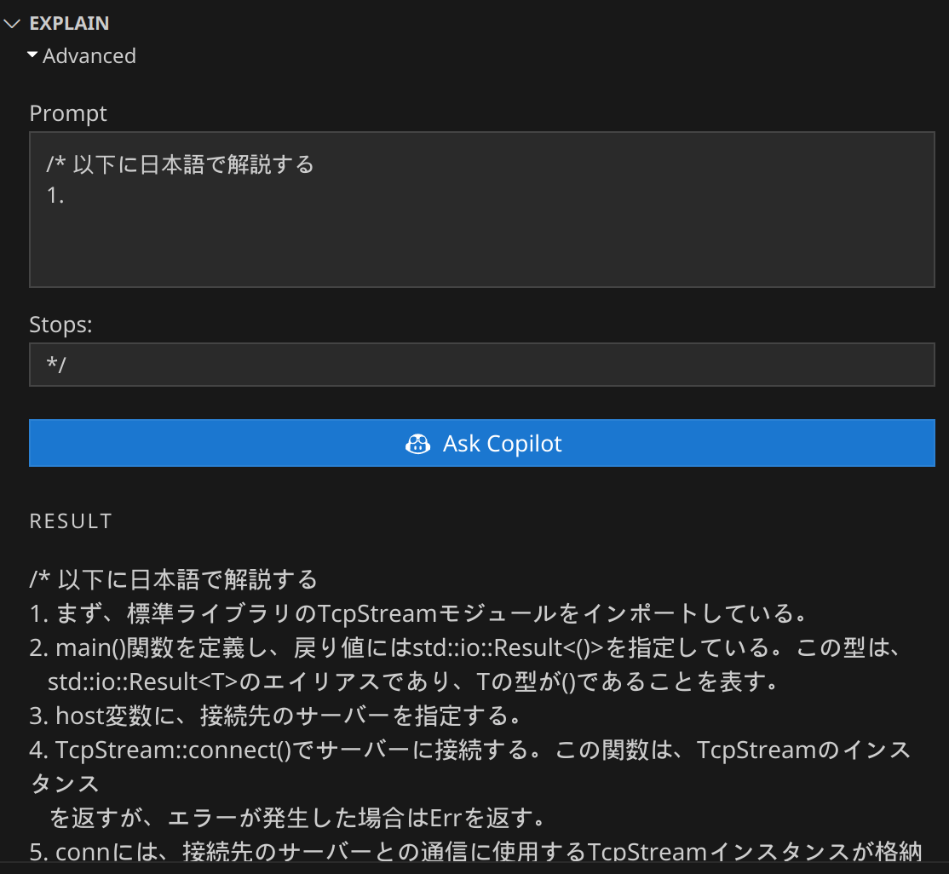Click result line 5 about conn
The height and width of the screenshot is (874, 949).
point(475,851)
